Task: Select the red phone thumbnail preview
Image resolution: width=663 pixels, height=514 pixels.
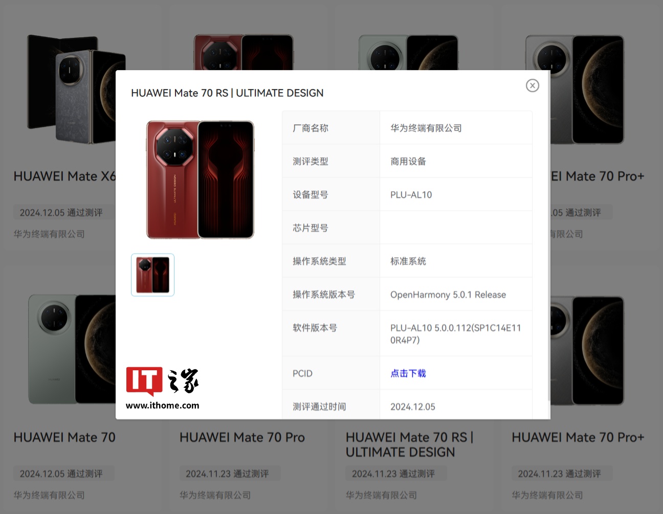Action: click(x=152, y=275)
